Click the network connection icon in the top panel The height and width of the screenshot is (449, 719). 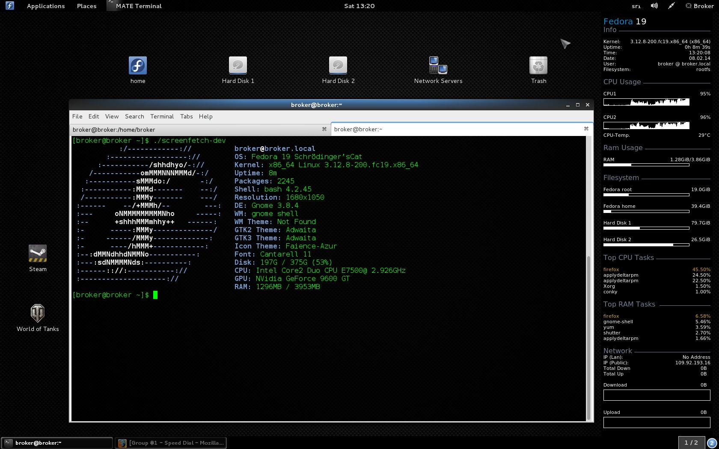671,6
